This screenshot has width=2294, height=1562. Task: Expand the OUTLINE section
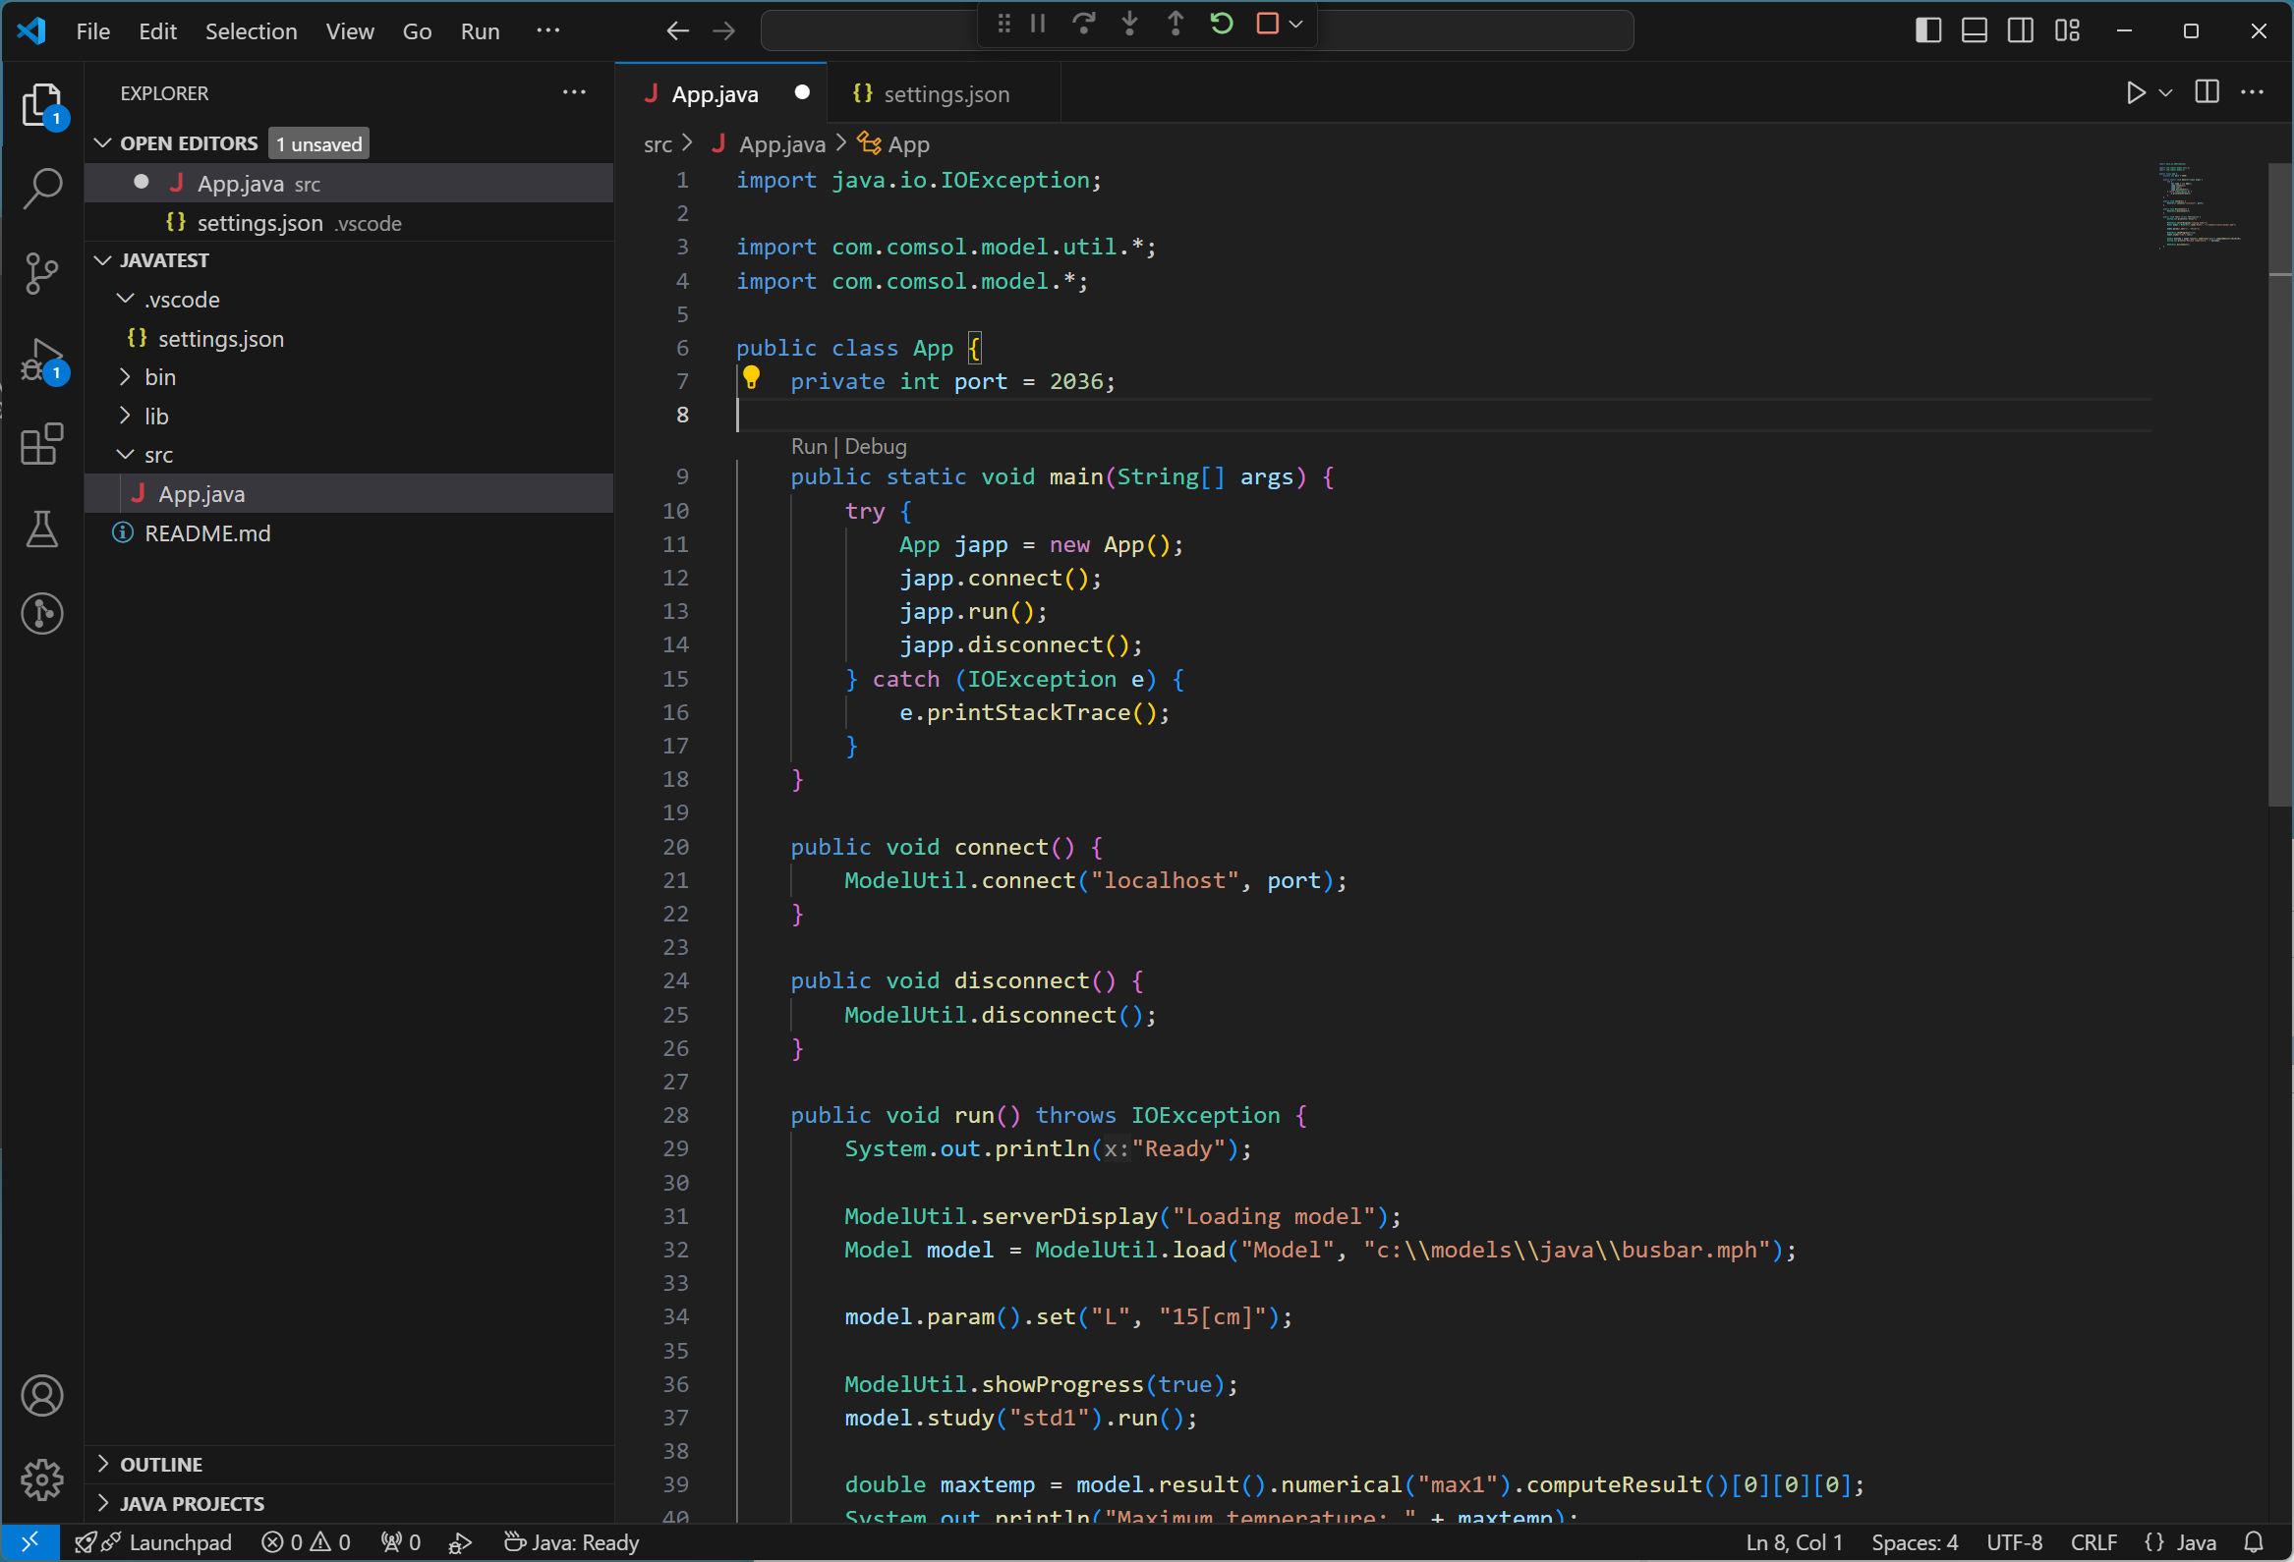[x=161, y=1465]
